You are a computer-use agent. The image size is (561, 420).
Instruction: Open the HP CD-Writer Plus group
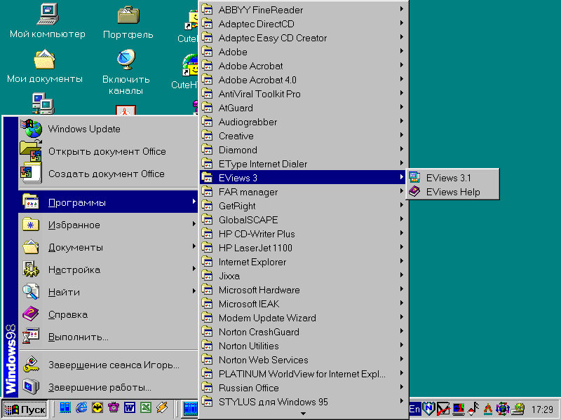click(x=304, y=234)
